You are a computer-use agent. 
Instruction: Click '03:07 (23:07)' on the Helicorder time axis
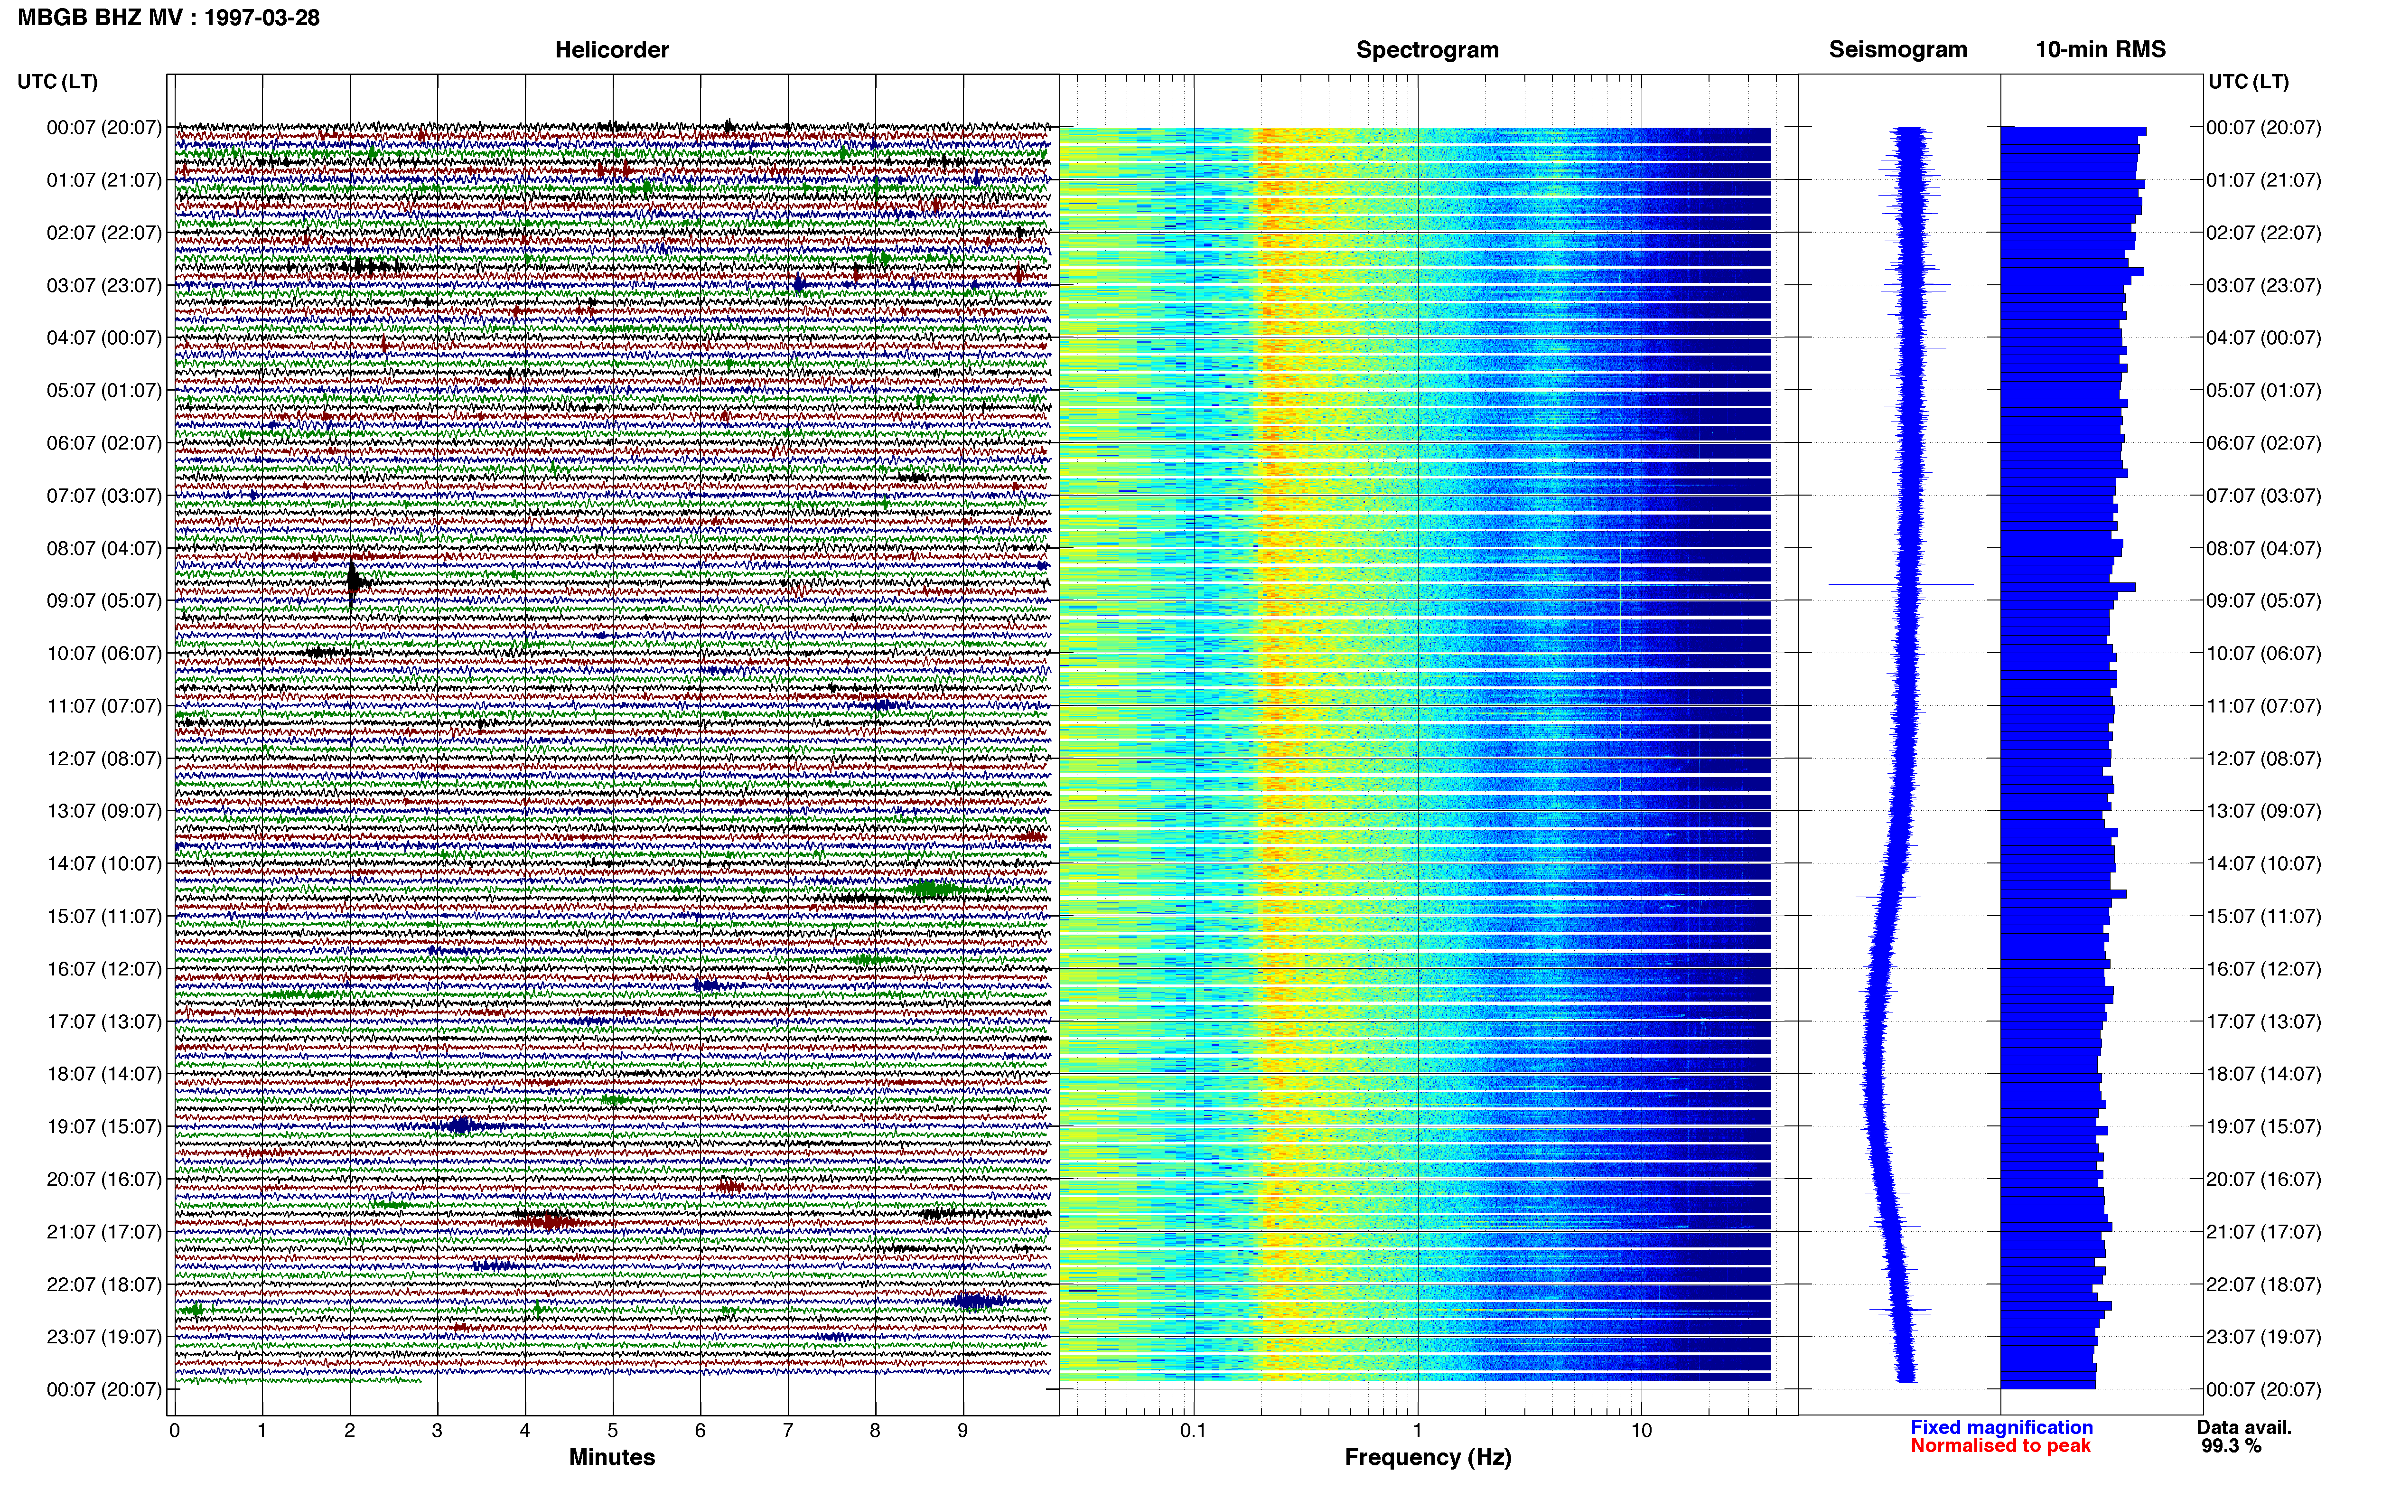point(103,286)
